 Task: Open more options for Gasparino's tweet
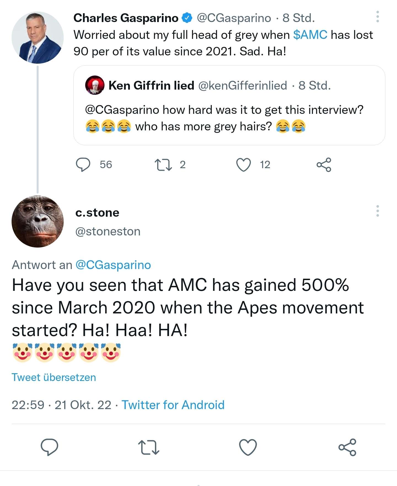click(x=377, y=17)
